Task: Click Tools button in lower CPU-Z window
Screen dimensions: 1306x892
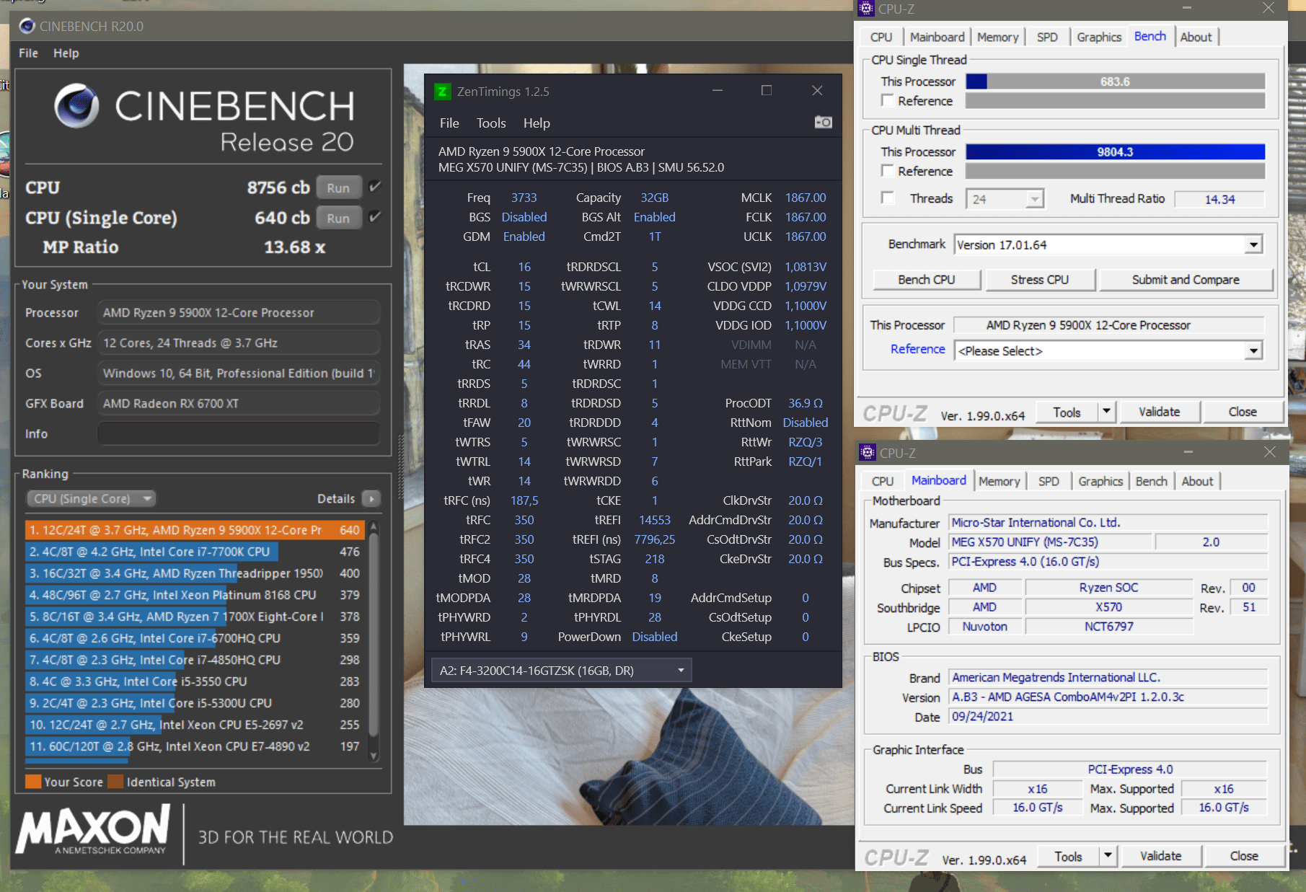Action: (1068, 856)
